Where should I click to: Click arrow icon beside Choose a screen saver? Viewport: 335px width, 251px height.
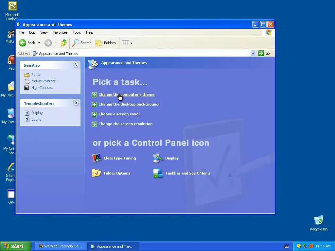coord(94,114)
